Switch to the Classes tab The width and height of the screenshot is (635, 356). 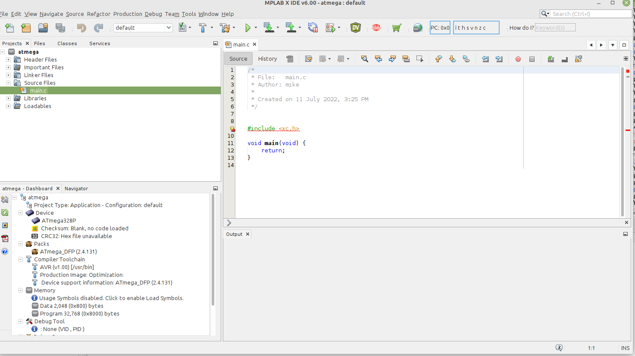[67, 43]
